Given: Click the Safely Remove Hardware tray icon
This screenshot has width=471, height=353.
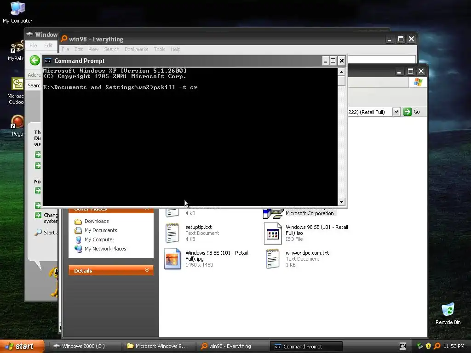Looking at the screenshot, I should [x=420, y=346].
